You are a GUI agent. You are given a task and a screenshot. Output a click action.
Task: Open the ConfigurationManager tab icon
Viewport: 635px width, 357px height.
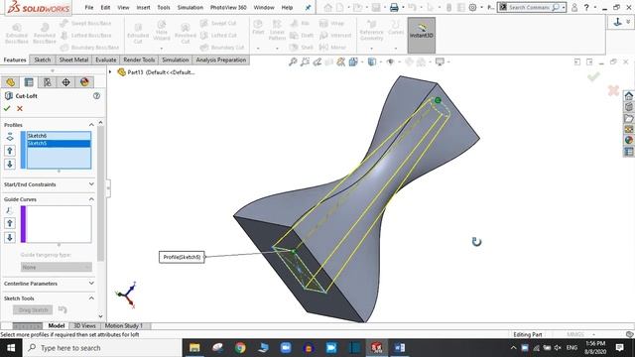(48, 82)
